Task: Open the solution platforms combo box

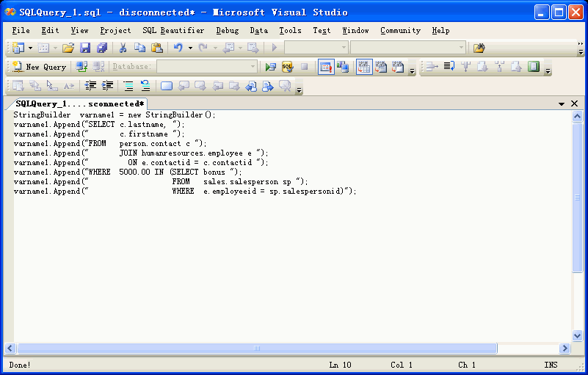Action: (407, 47)
